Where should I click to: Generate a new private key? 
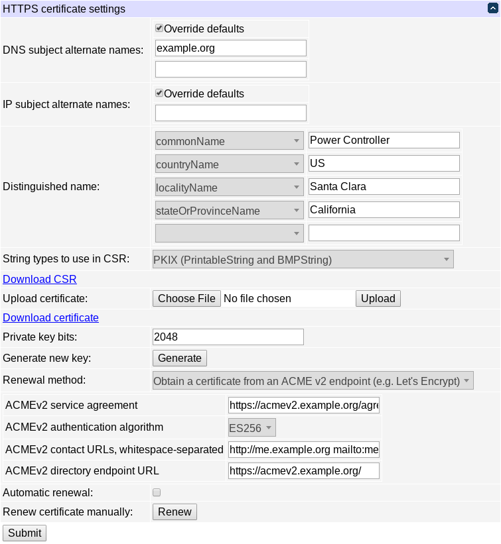[x=179, y=358]
